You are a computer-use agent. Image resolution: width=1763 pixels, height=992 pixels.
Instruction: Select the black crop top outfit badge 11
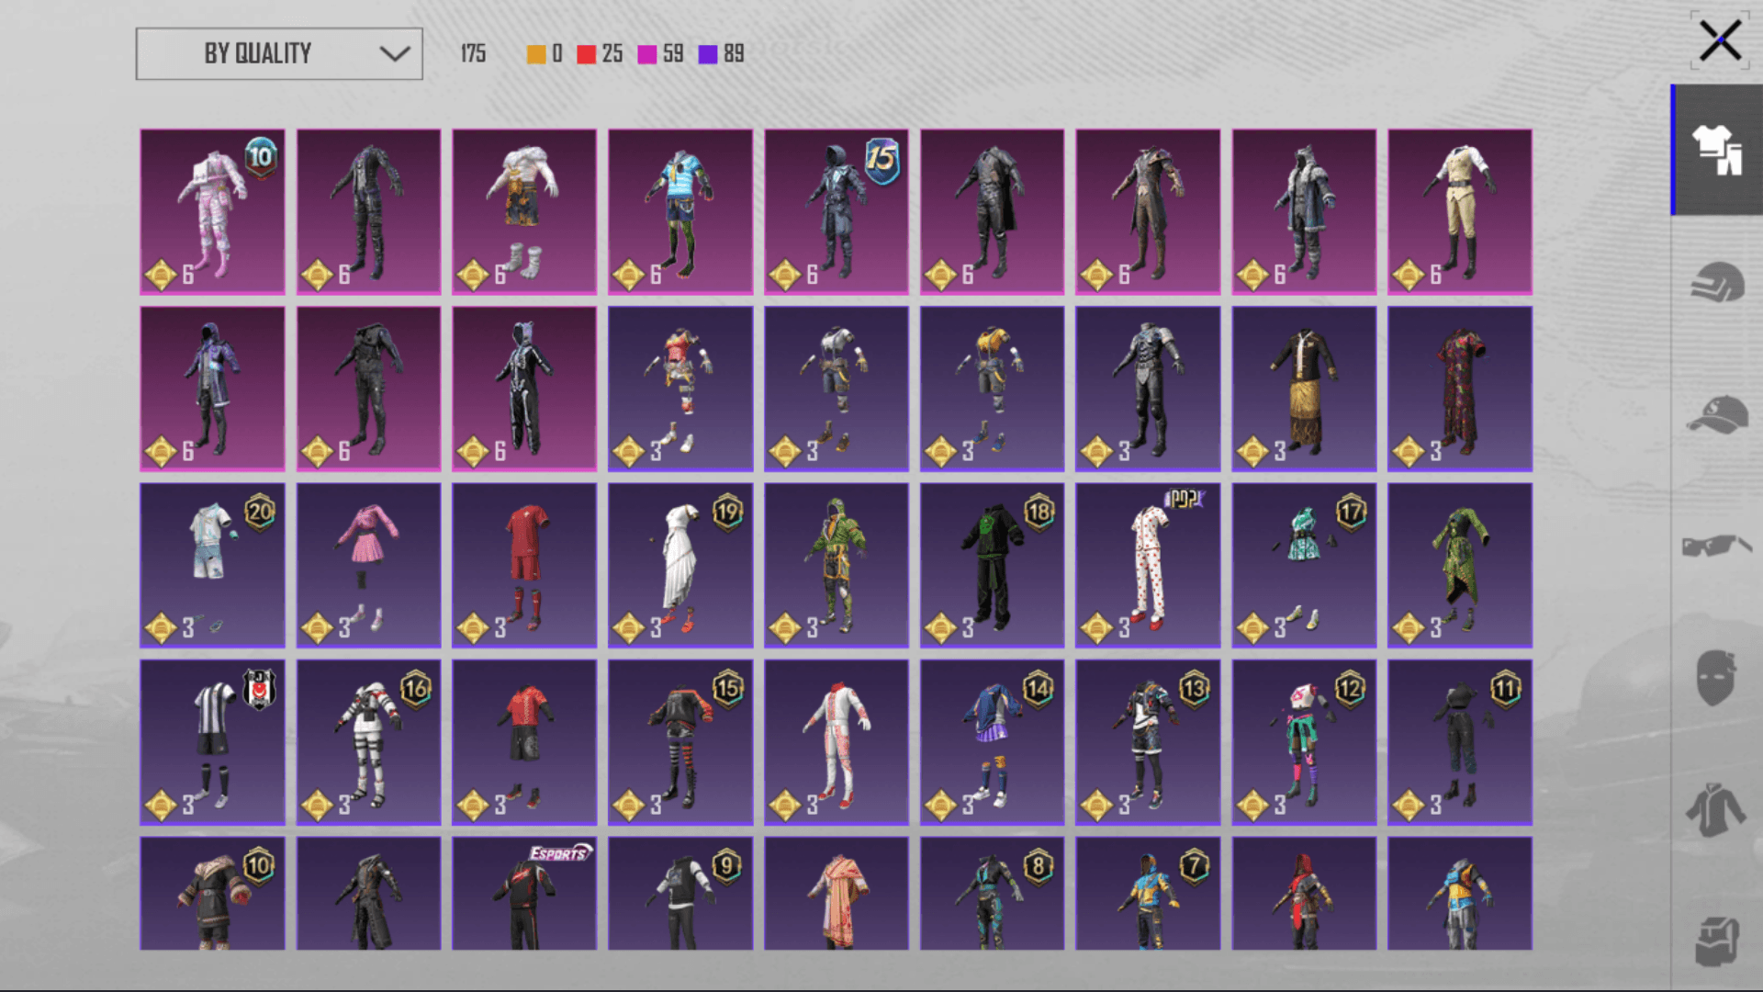(1460, 742)
